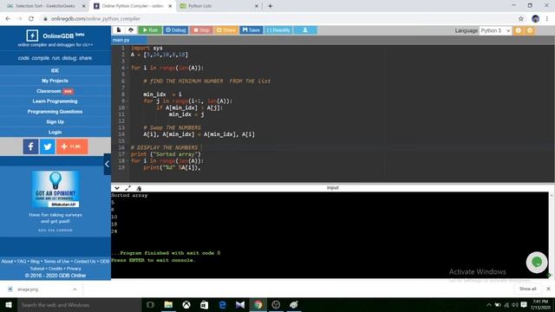This screenshot has width=555, height=312.
Task: Click the OnlineGDB logo icon
Action: pos(32,36)
